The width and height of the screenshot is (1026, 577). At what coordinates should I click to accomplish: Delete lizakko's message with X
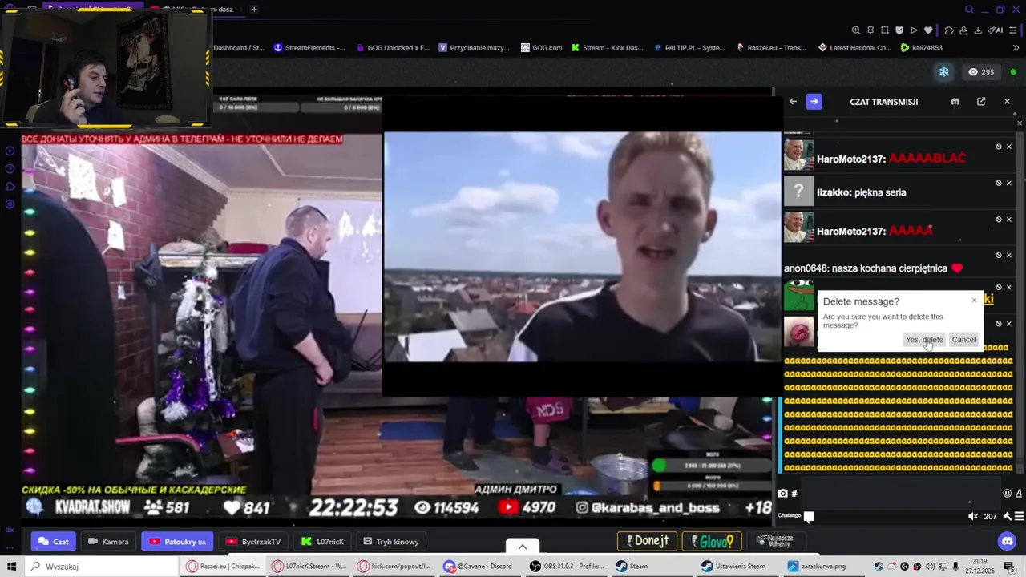click(x=1009, y=184)
